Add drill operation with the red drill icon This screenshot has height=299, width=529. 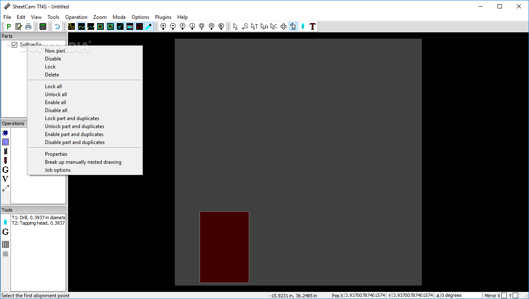point(5,160)
